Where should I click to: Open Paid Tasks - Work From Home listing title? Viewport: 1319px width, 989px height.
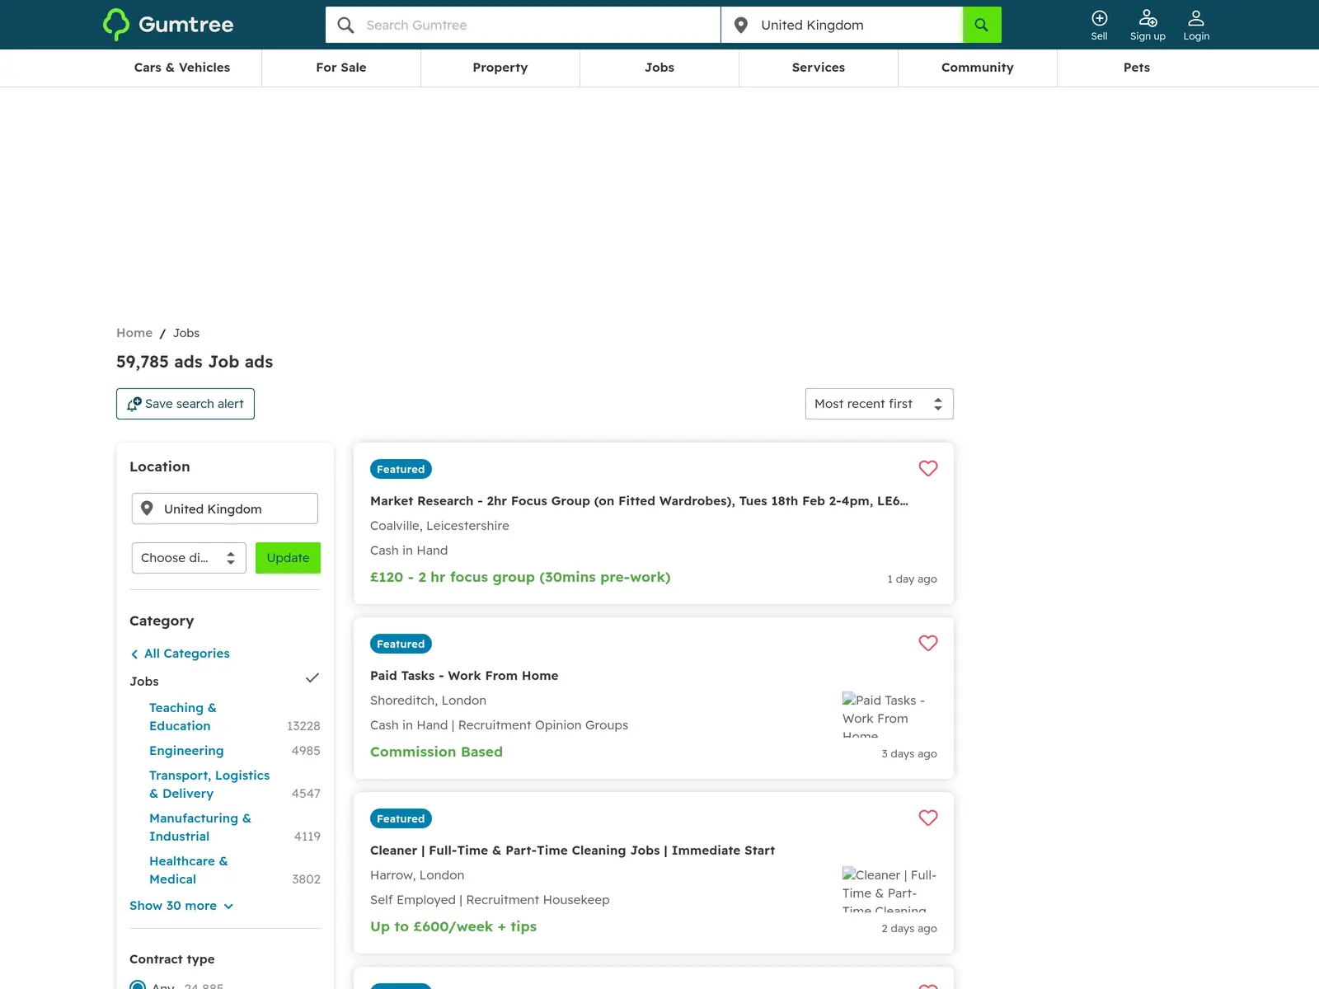(x=464, y=676)
